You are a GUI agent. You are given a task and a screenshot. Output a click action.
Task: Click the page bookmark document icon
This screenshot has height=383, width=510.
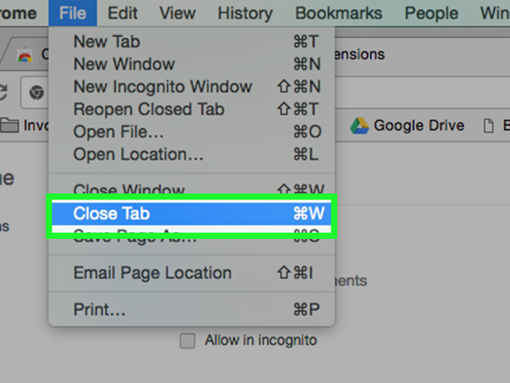click(489, 126)
